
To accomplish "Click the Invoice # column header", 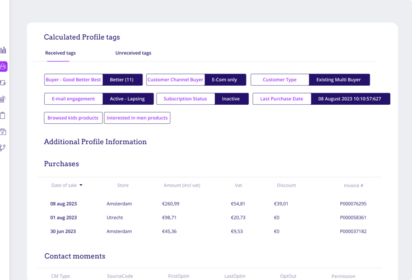I will (353, 185).
